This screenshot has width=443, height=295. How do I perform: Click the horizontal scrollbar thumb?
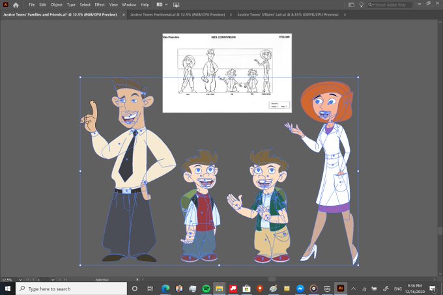pos(272,279)
